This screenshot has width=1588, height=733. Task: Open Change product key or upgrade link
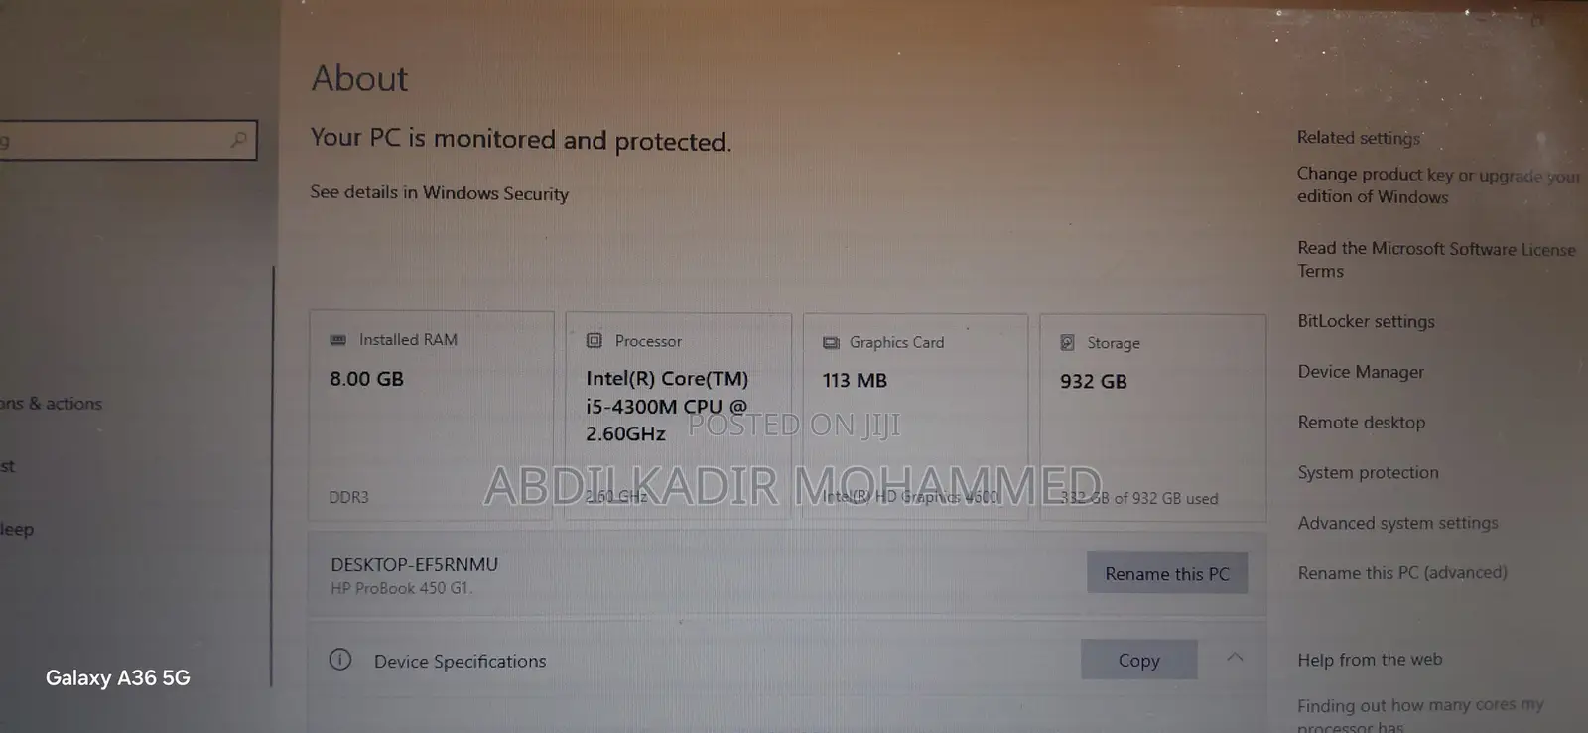pos(1438,185)
